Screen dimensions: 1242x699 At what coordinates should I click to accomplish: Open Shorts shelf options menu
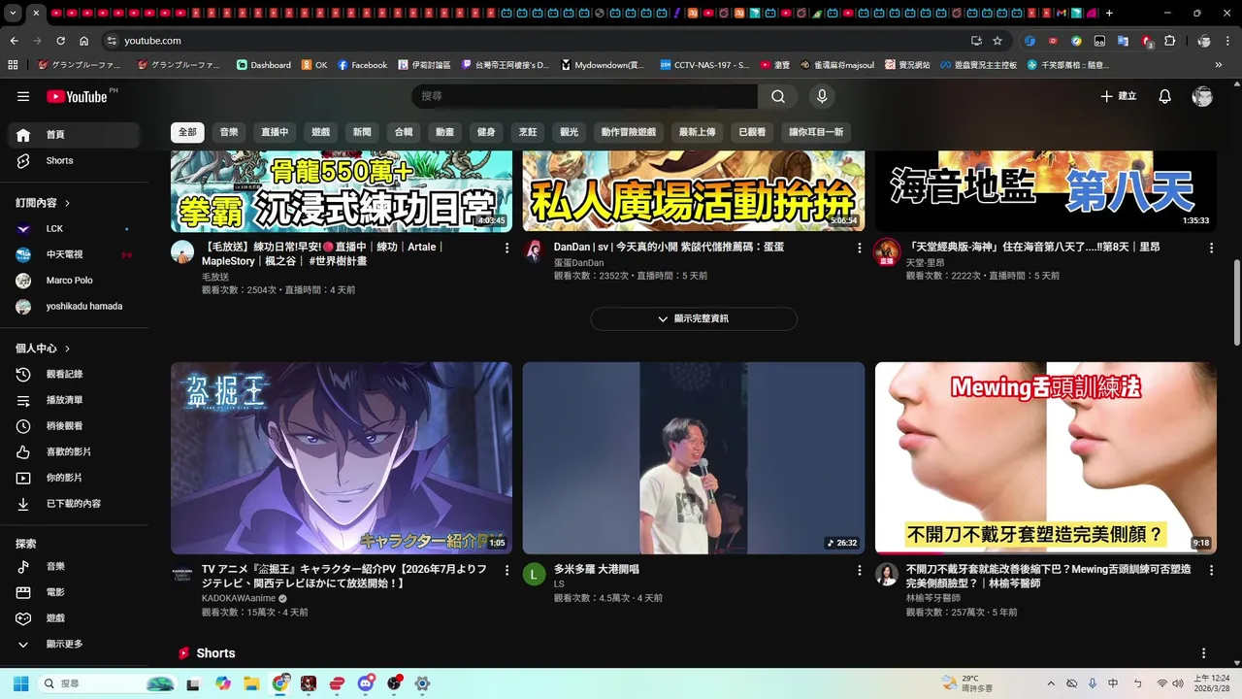pyautogui.click(x=1204, y=653)
